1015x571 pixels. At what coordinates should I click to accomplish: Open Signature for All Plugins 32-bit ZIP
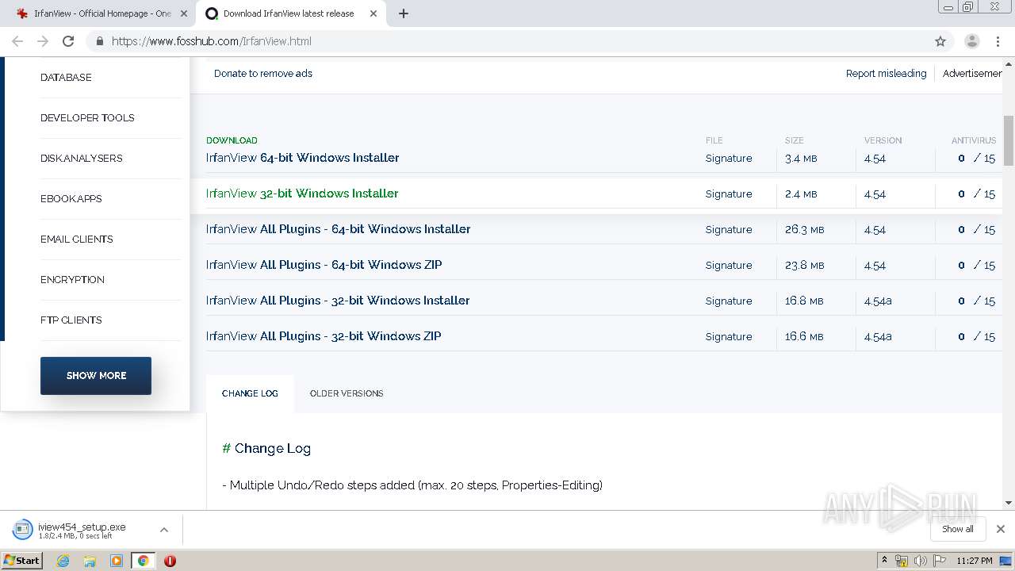pyautogui.click(x=729, y=337)
